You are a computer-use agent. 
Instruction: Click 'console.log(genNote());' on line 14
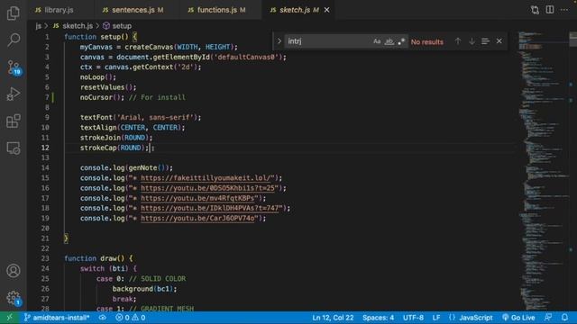[126, 168]
